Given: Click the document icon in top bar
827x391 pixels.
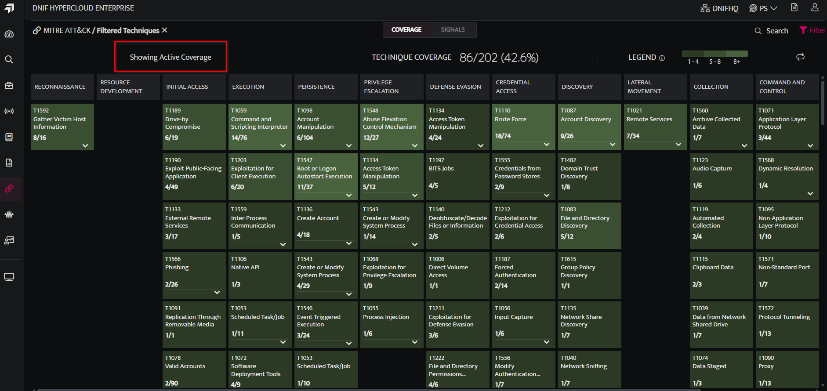Looking at the screenshot, I should coord(794,7).
